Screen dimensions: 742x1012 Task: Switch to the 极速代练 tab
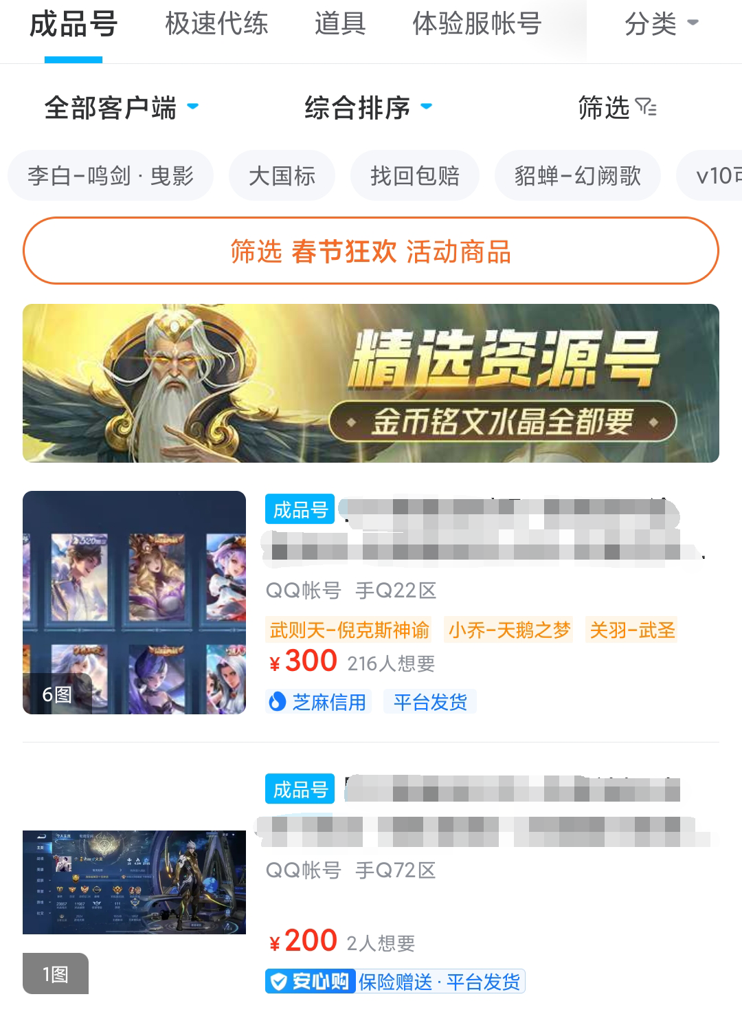pyautogui.click(x=216, y=24)
